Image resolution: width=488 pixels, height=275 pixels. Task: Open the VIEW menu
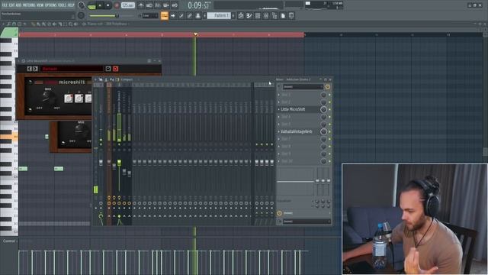click(40, 5)
